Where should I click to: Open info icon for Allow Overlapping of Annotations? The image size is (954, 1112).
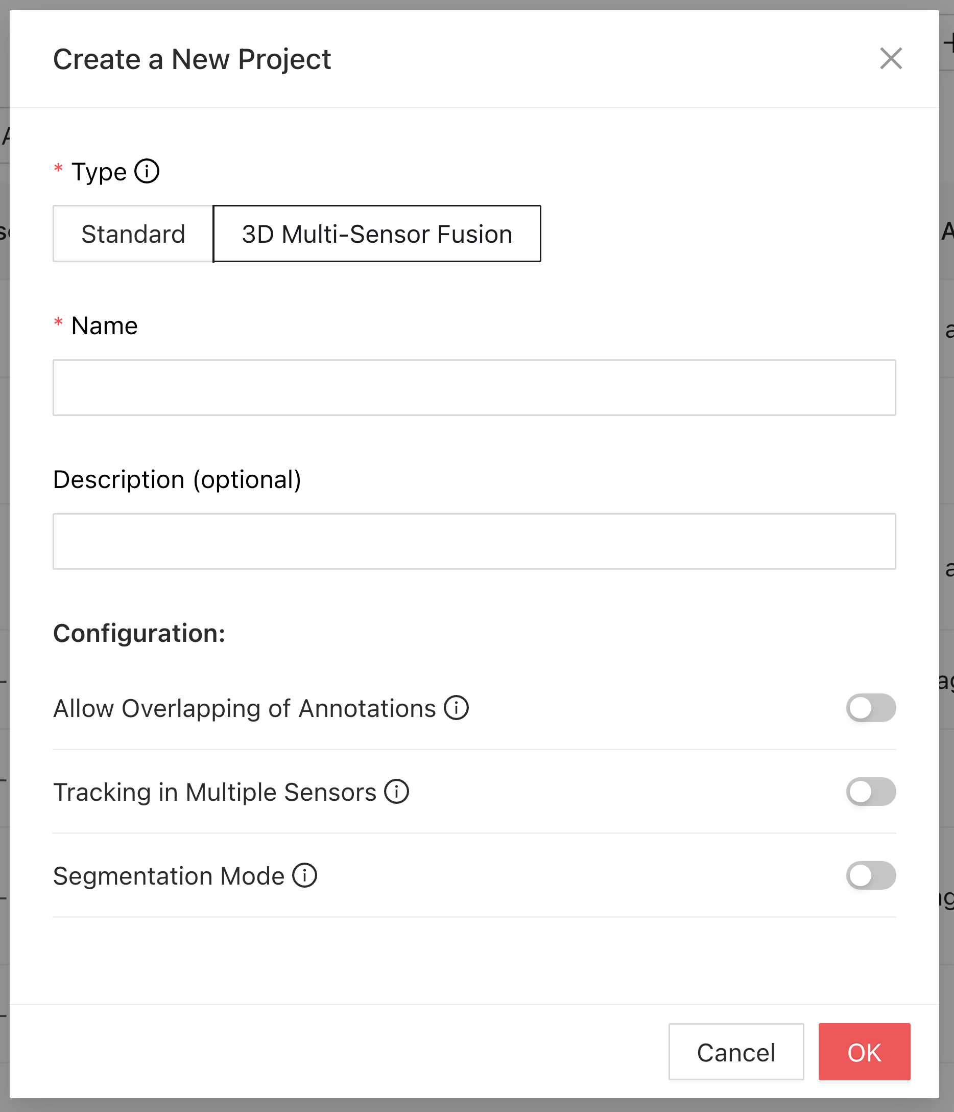[456, 708]
